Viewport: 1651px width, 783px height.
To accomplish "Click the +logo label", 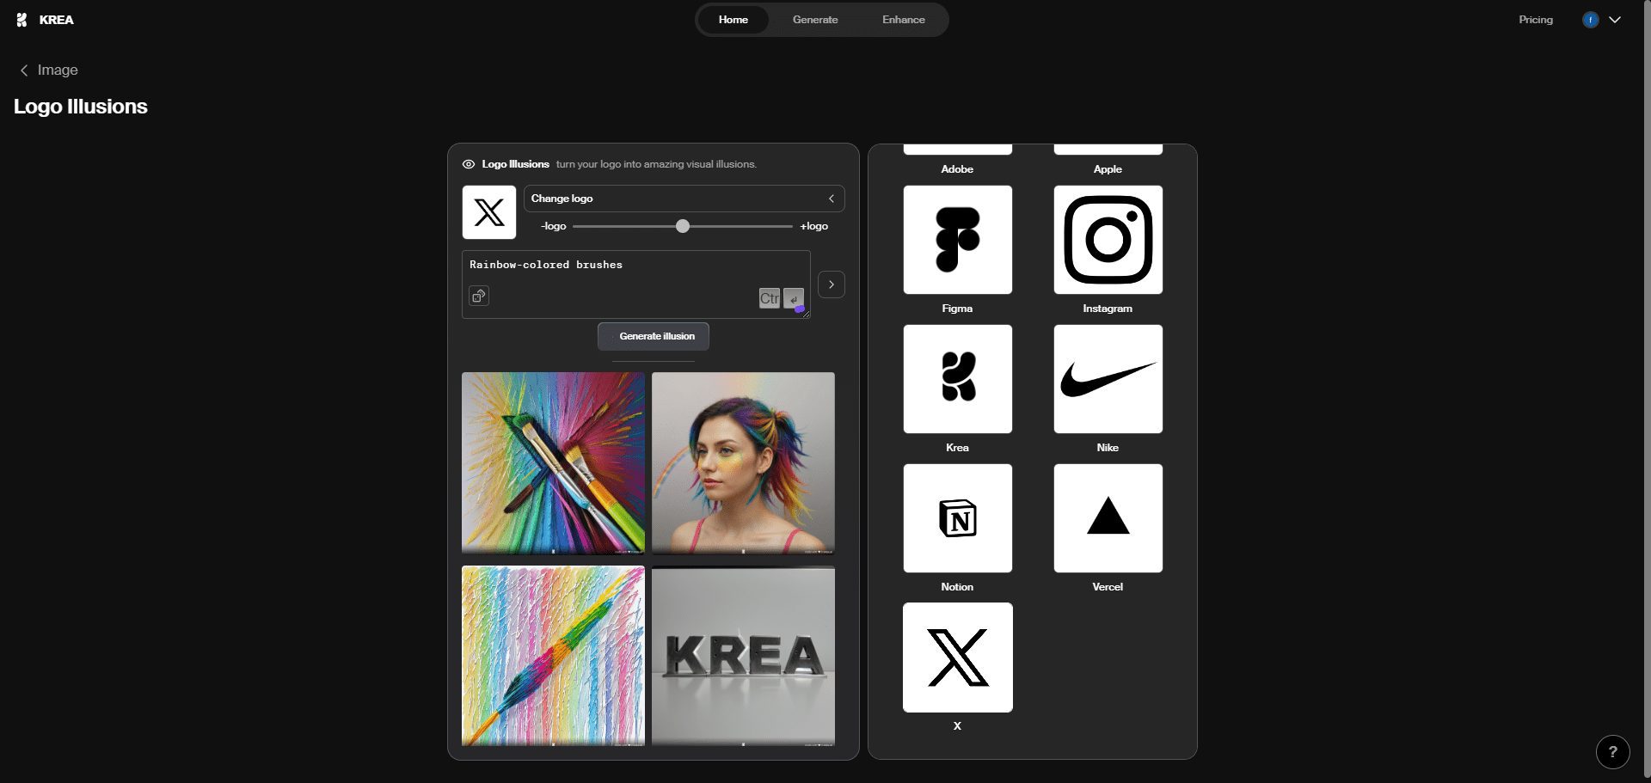I will tap(813, 226).
